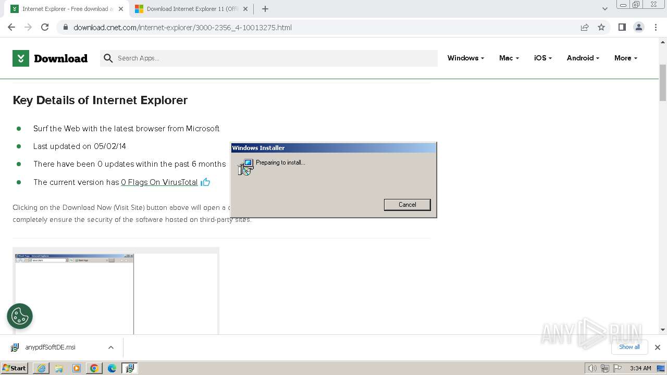Expand the Mac dropdown menu

tap(509, 58)
